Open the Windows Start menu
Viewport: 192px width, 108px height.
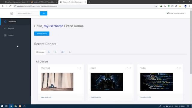2,106
